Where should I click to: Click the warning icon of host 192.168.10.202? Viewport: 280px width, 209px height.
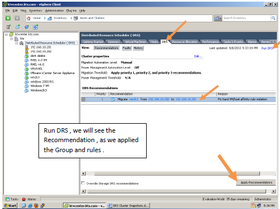click(27, 52)
